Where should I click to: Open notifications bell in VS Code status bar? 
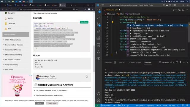pyautogui.click(x=187, y=106)
